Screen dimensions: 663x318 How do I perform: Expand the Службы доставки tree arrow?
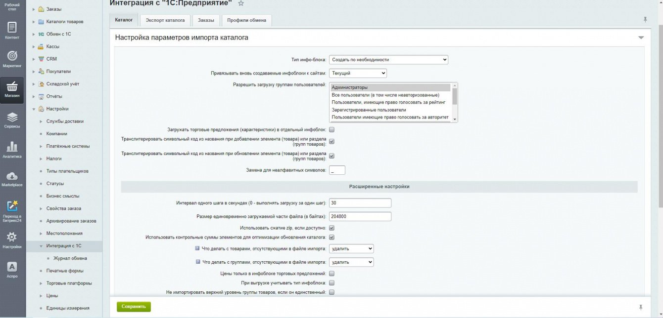coord(41,121)
